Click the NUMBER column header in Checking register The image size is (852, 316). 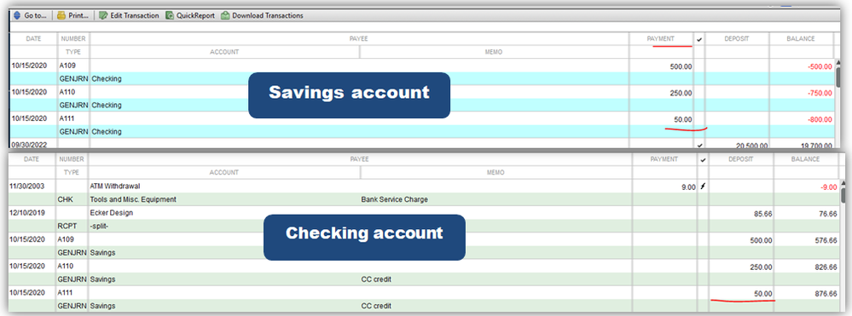(72, 159)
